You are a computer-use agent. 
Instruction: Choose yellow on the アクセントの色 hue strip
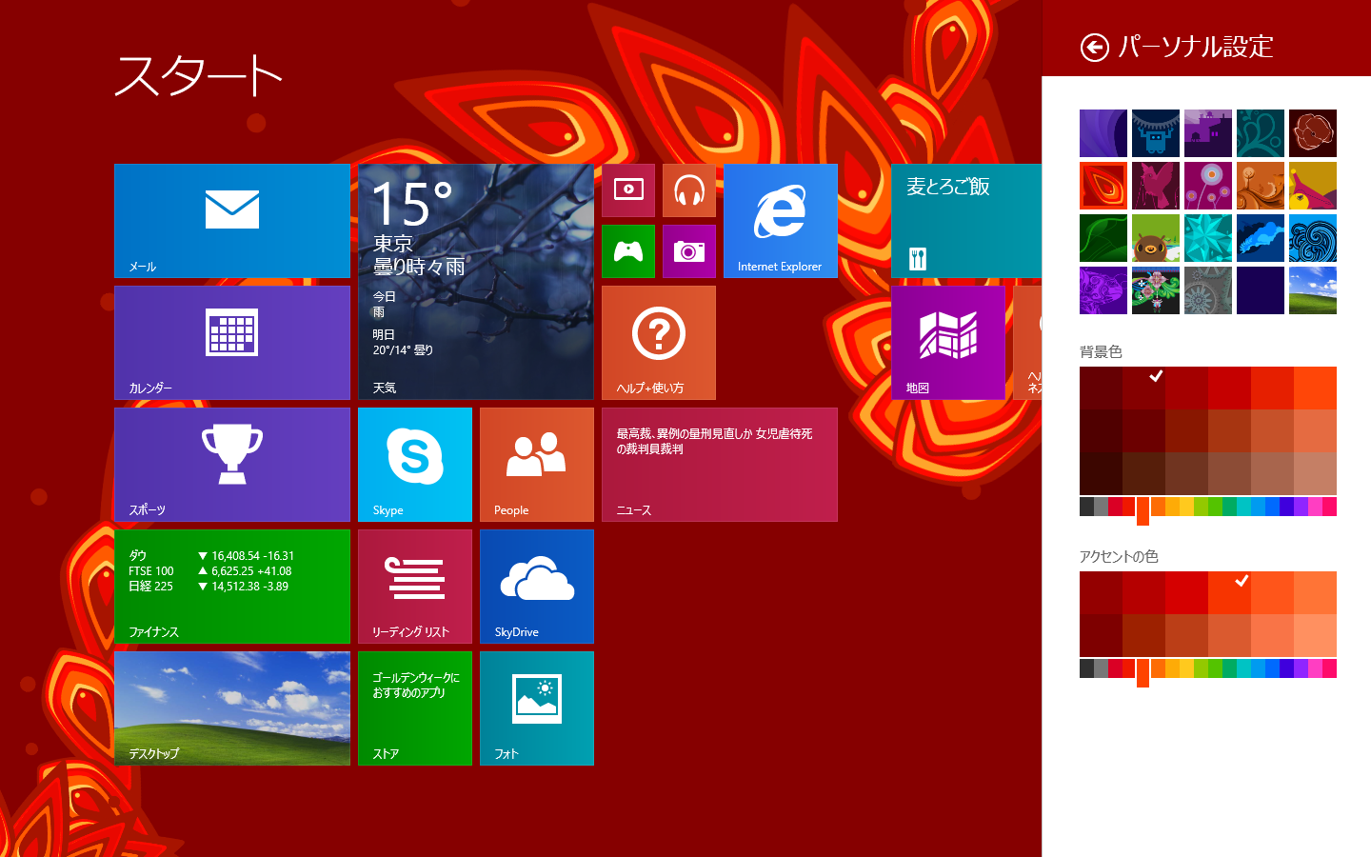(x=1186, y=668)
